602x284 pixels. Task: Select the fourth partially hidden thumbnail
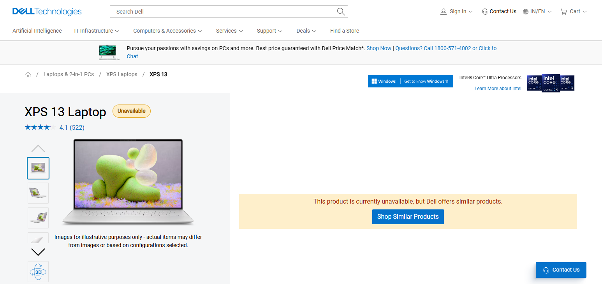[x=38, y=238]
